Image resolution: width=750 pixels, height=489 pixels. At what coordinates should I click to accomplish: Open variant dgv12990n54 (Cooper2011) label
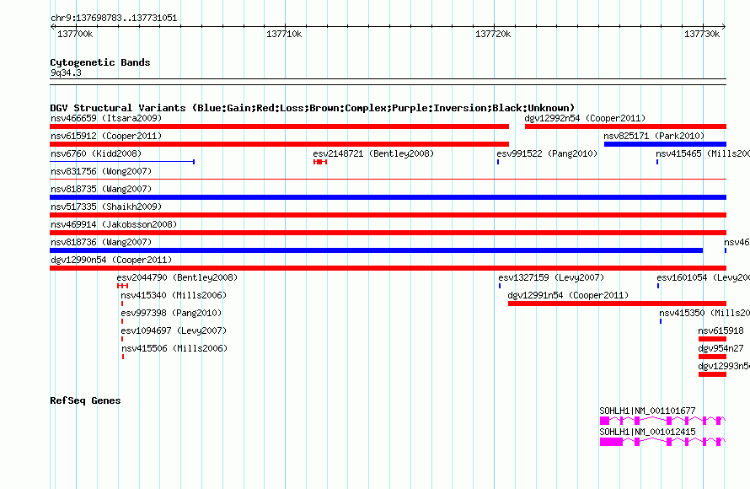[111, 260]
